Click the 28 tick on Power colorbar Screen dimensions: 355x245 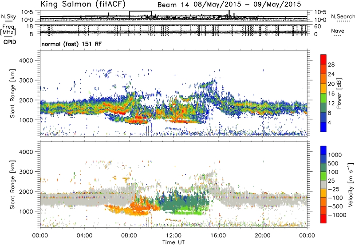pos(331,65)
